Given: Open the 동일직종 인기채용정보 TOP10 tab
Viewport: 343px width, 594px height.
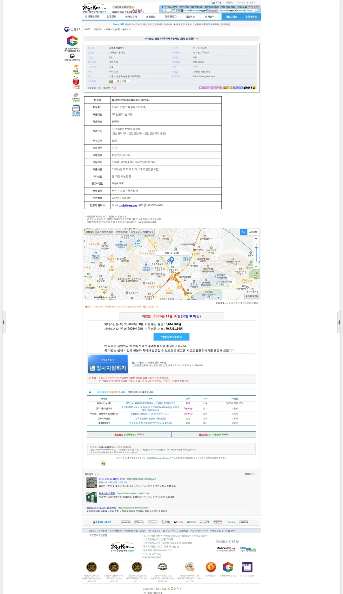Looking at the screenshot, I should [x=214, y=434].
